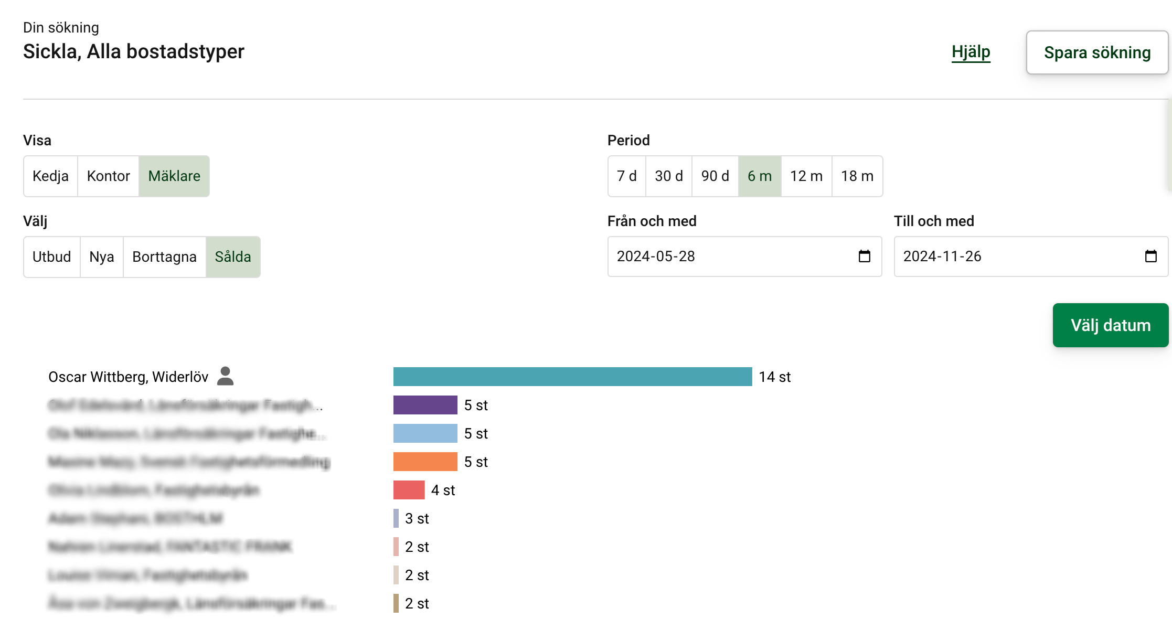Set period to 90 d
The image size is (1172, 619).
(715, 176)
